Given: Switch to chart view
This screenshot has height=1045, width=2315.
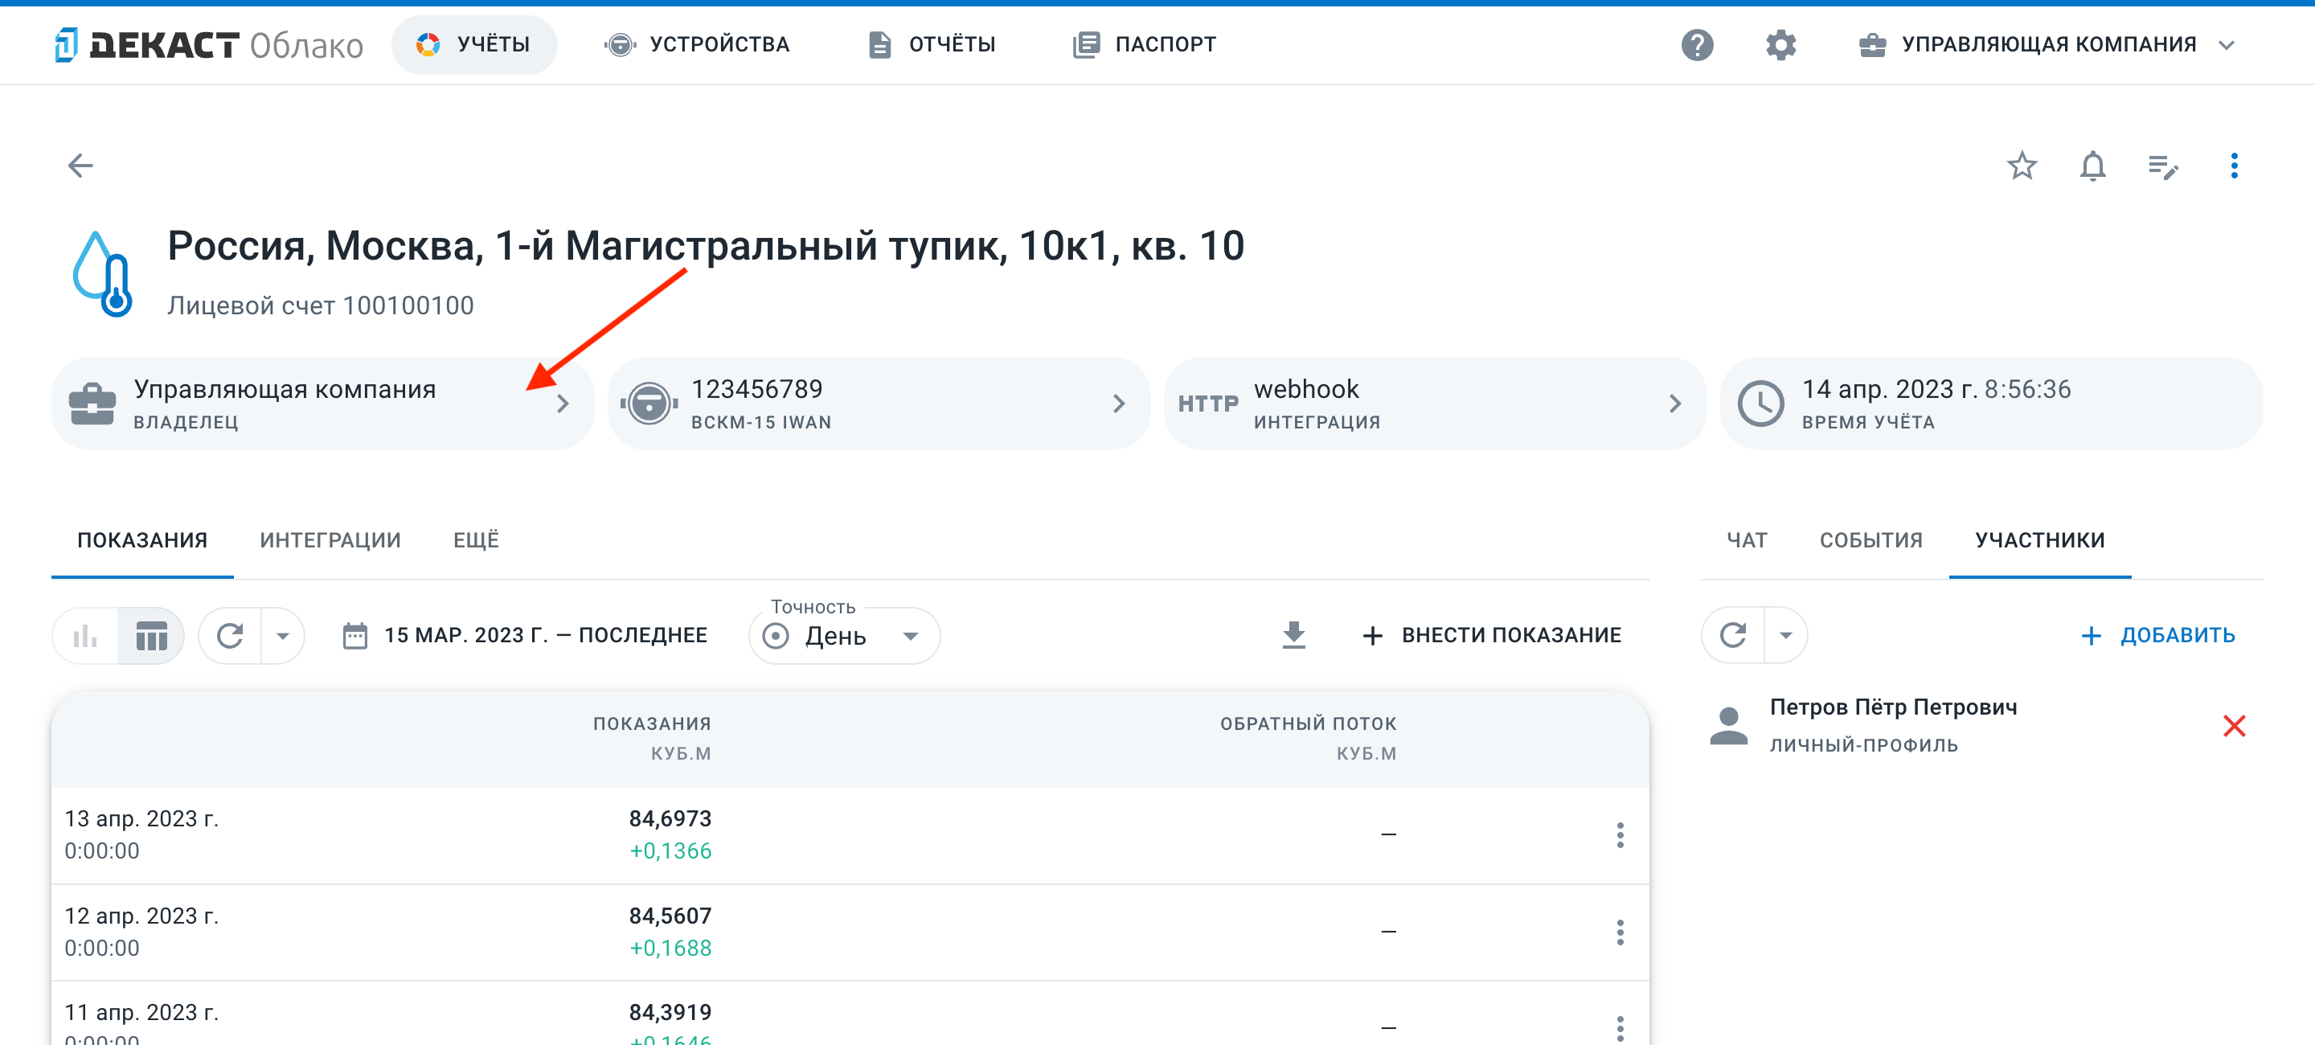Looking at the screenshot, I should [x=85, y=636].
